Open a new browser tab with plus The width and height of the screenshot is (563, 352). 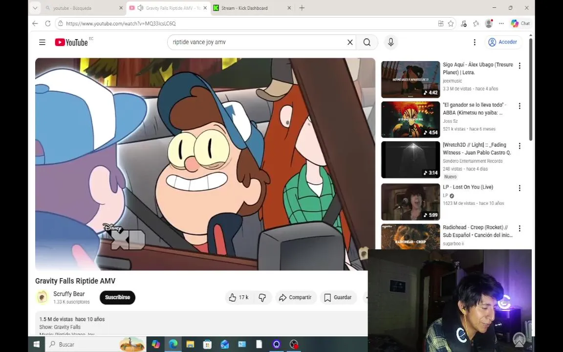point(302,8)
